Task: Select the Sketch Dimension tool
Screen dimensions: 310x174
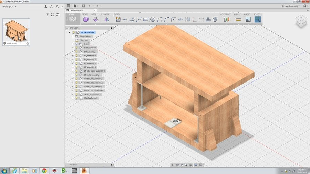Action: (x=201, y=19)
